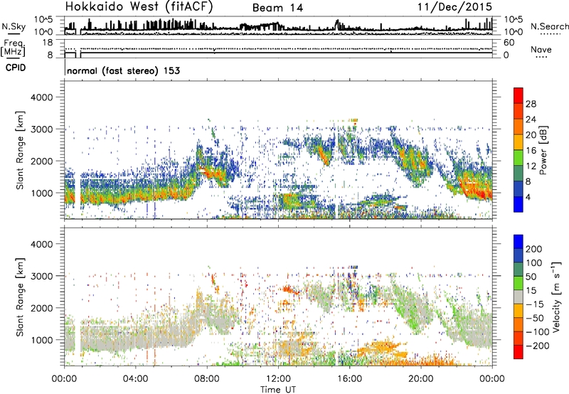Click the date '11/Dec/2015'
569x394 pixels.
click(454, 7)
